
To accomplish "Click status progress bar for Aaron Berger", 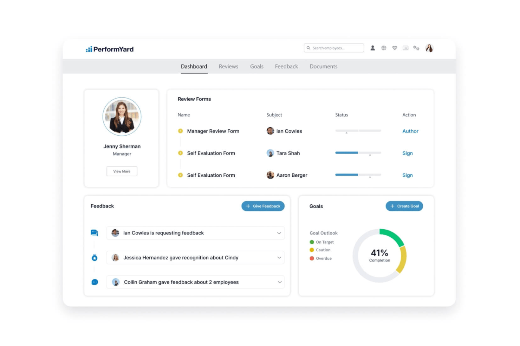I will (x=358, y=175).
